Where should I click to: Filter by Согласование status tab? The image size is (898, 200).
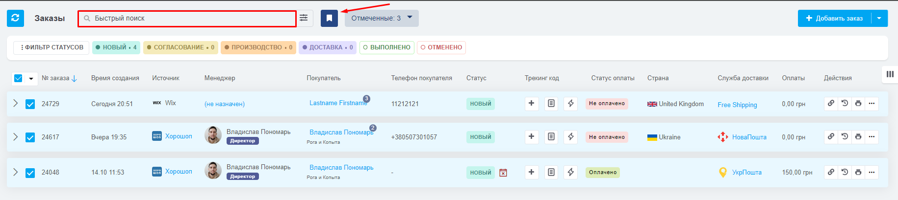[181, 47]
